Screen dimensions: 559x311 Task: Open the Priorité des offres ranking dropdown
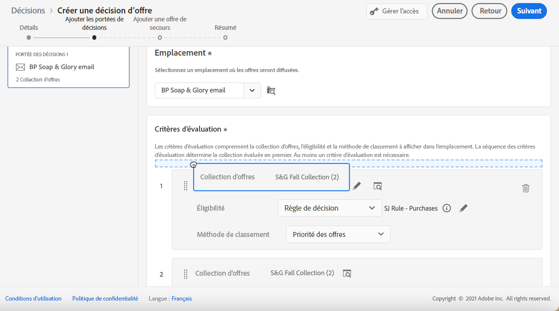point(338,234)
